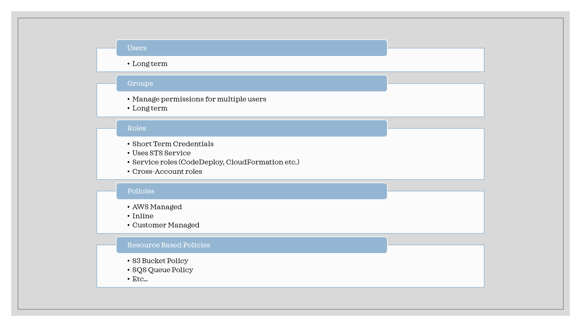Click 'SQS Queue Policy' bullet

tap(162, 270)
